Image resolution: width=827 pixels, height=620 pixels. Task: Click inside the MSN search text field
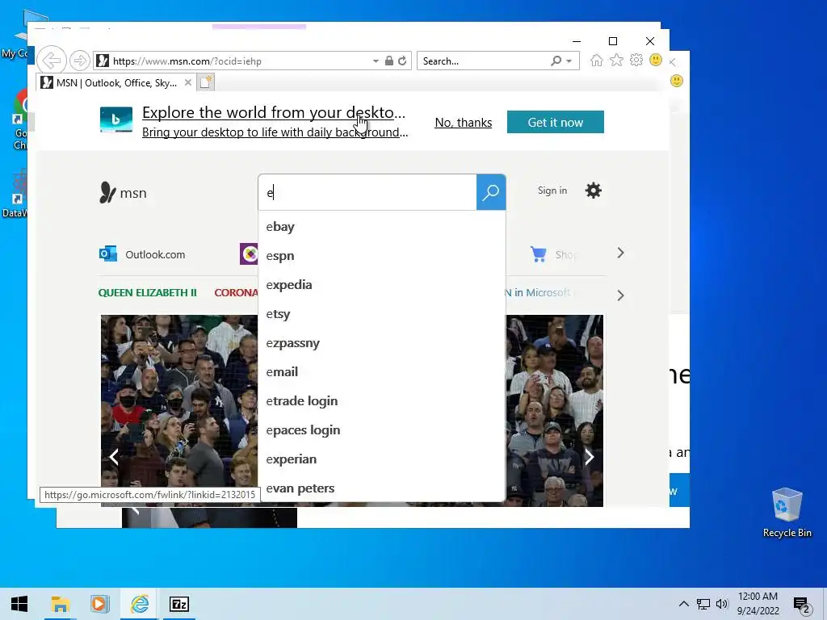(x=367, y=192)
